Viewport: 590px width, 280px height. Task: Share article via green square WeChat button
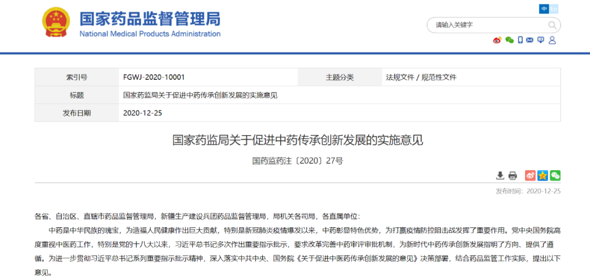(555, 175)
